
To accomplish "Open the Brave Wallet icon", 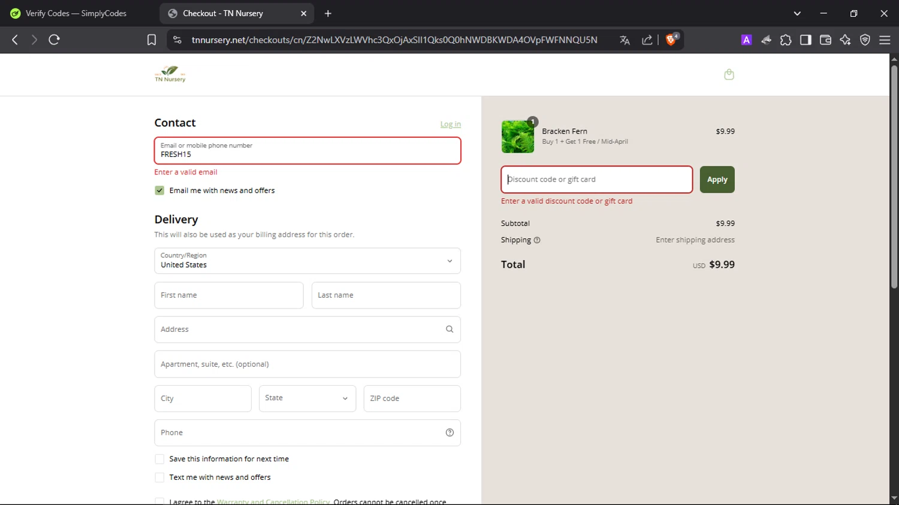I will [825, 40].
